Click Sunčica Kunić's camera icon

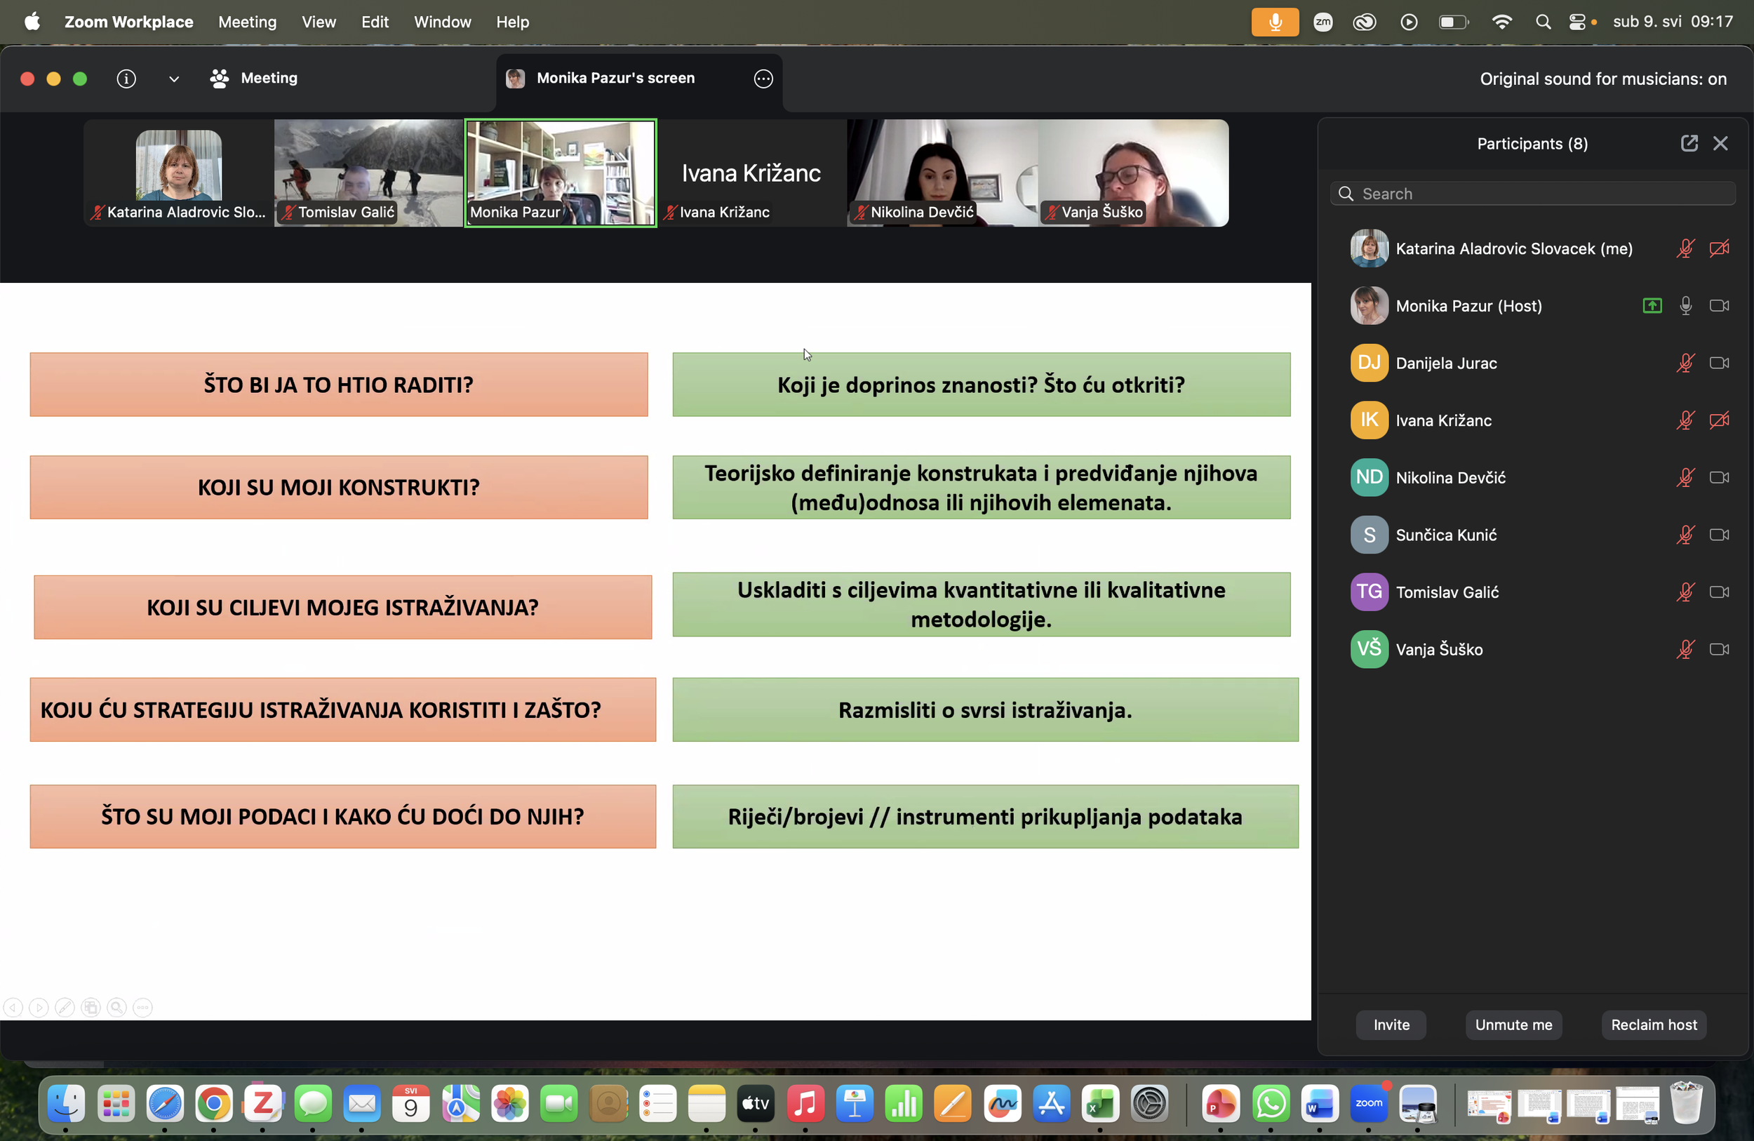[1720, 535]
